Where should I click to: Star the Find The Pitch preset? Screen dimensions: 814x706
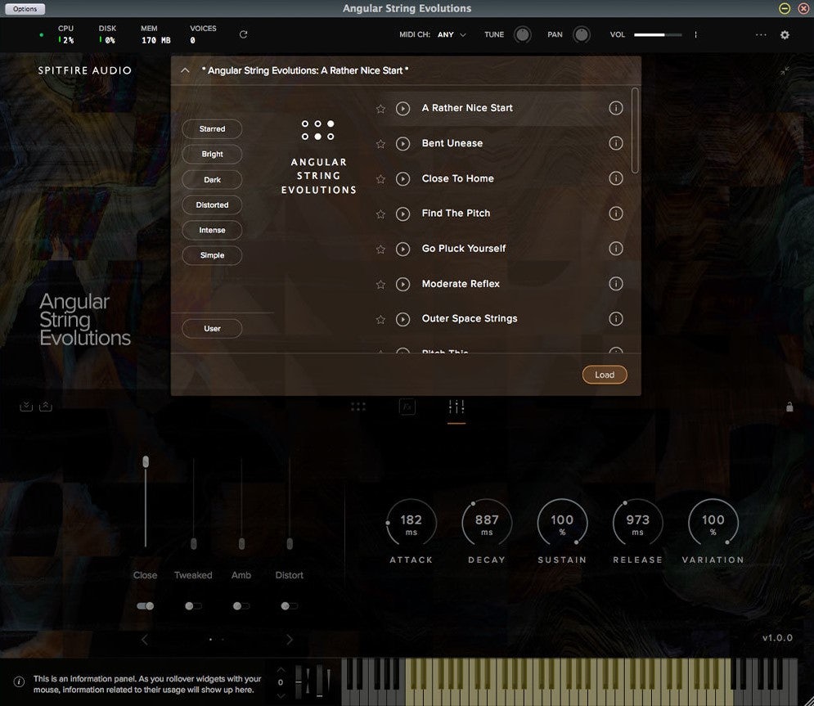(380, 214)
